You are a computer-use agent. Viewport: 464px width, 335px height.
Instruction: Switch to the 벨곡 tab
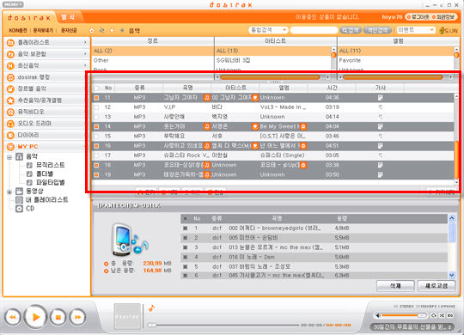(69, 17)
